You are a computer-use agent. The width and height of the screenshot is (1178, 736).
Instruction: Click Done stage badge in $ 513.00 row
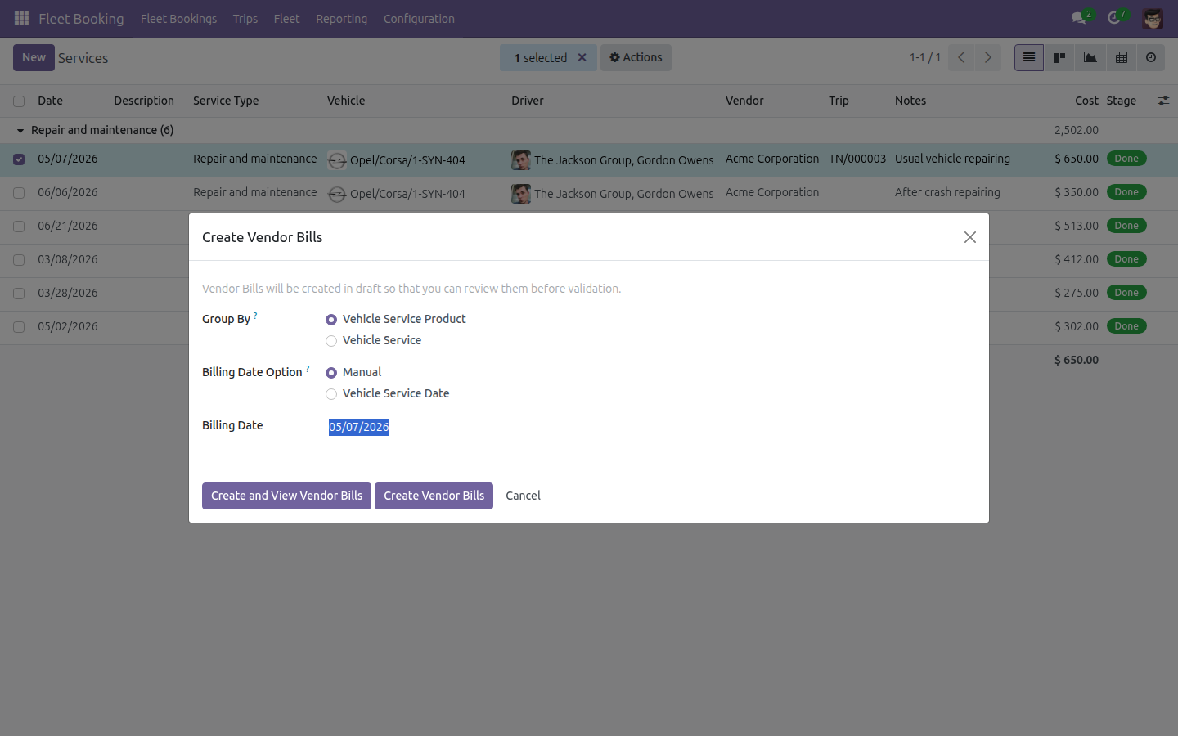coord(1126,226)
